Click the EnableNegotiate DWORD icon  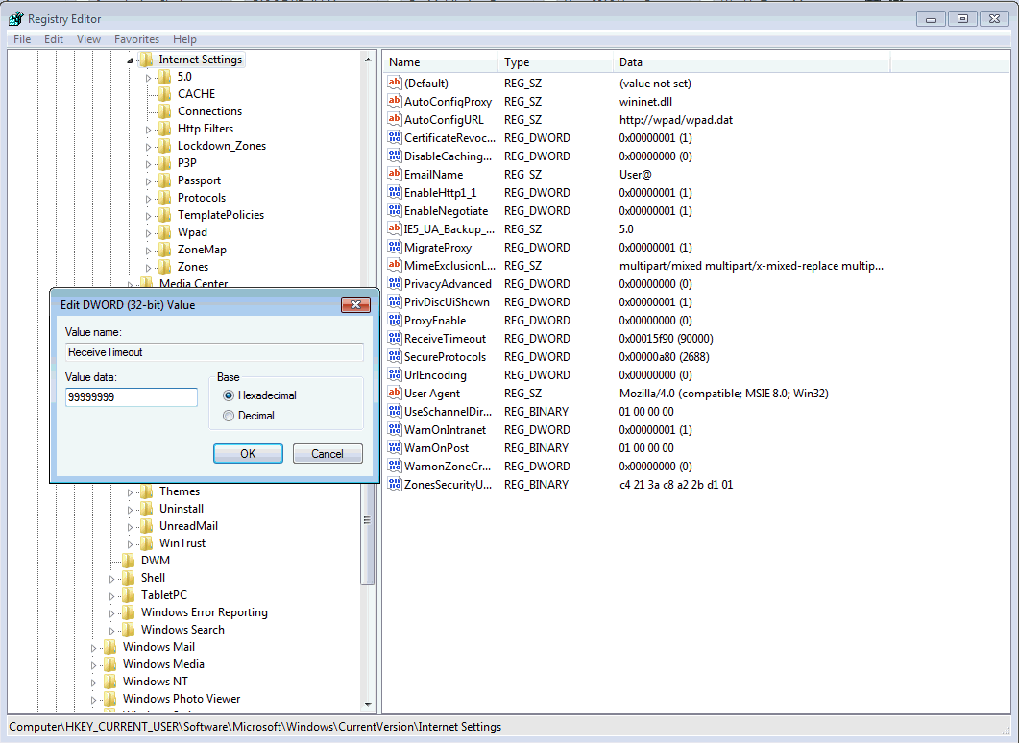pyautogui.click(x=395, y=210)
